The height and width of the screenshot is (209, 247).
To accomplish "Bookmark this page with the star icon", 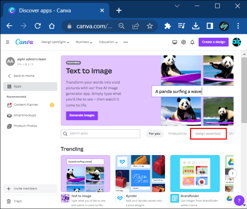I will point(150,26).
